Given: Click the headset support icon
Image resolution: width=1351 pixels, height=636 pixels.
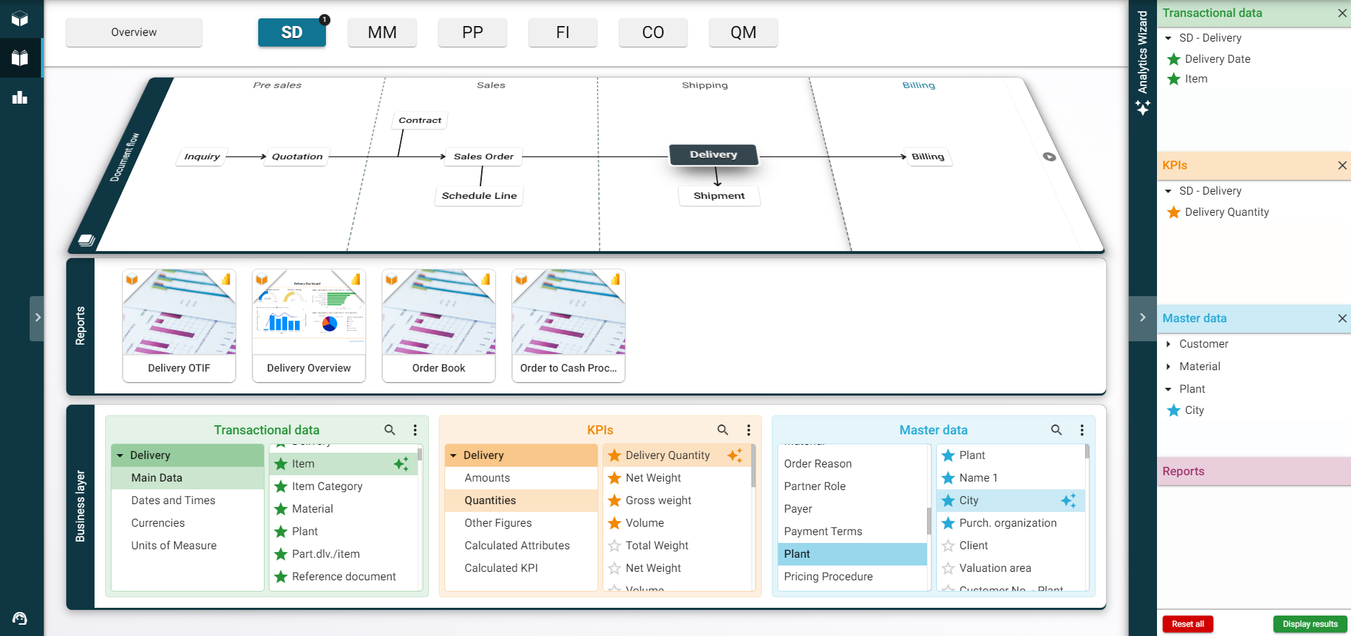Looking at the screenshot, I should click(20, 618).
